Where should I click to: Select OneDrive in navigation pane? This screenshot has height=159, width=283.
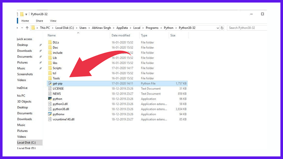point(22,88)
